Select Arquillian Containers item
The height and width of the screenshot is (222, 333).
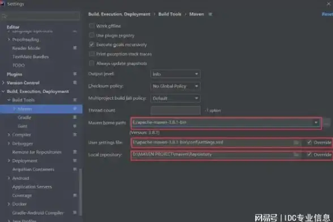[33, 169]
